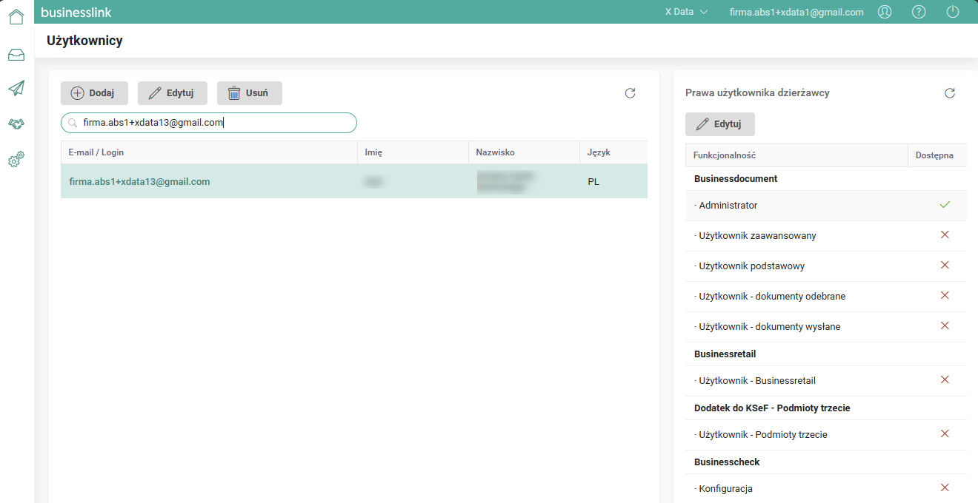Click Edytuj button in user rights panel

click(720, 124)
